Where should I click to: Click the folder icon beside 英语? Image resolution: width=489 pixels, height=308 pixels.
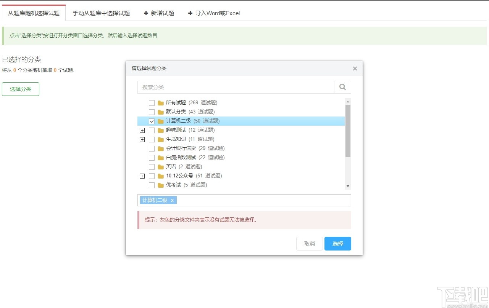[160, 166]
